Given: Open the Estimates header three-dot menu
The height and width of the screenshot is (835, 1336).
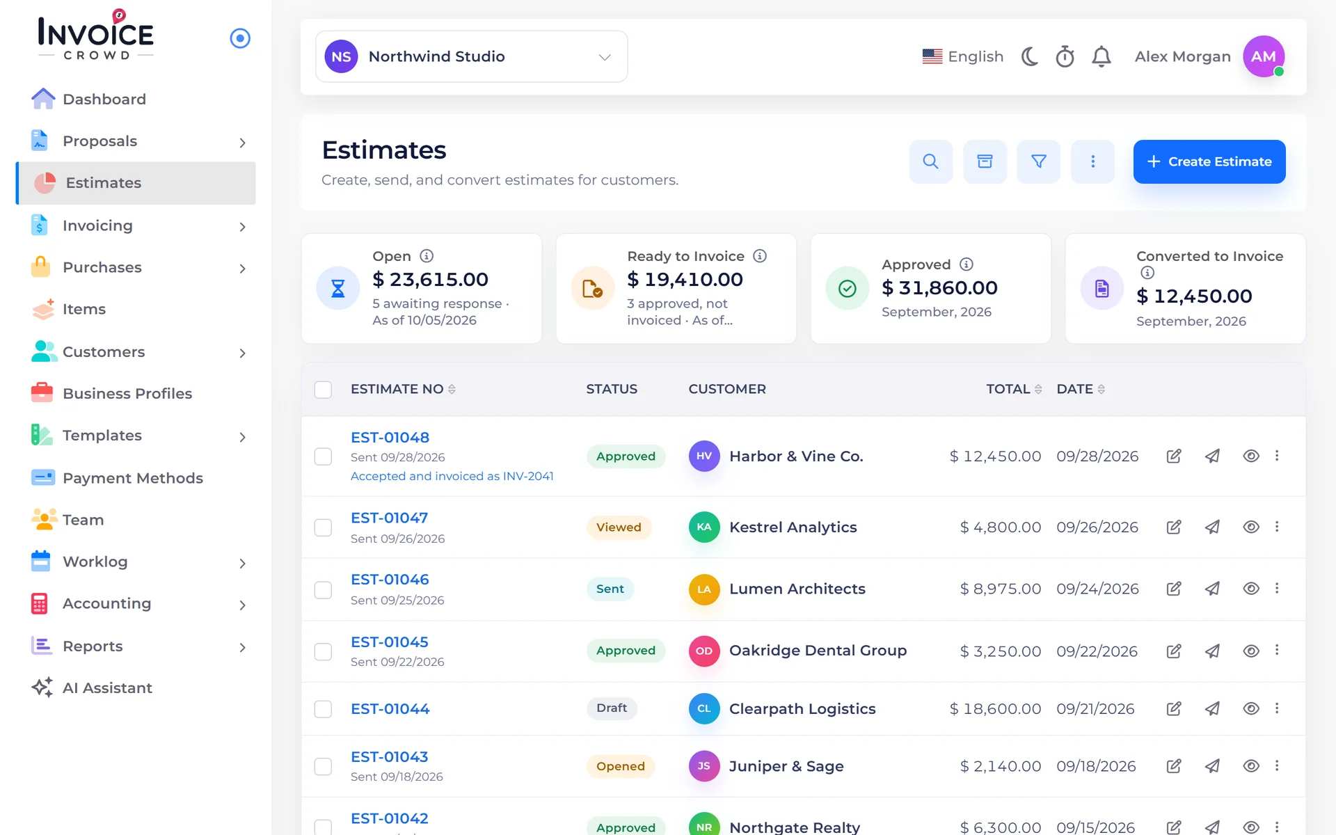Looking at the screenshot, I should click(x=1092, y=161).
